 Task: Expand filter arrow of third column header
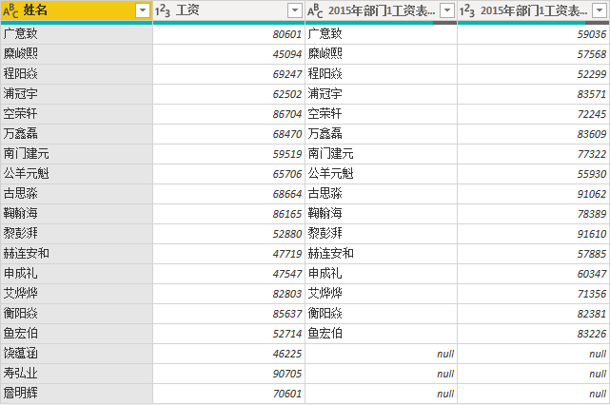coord(447,10)
